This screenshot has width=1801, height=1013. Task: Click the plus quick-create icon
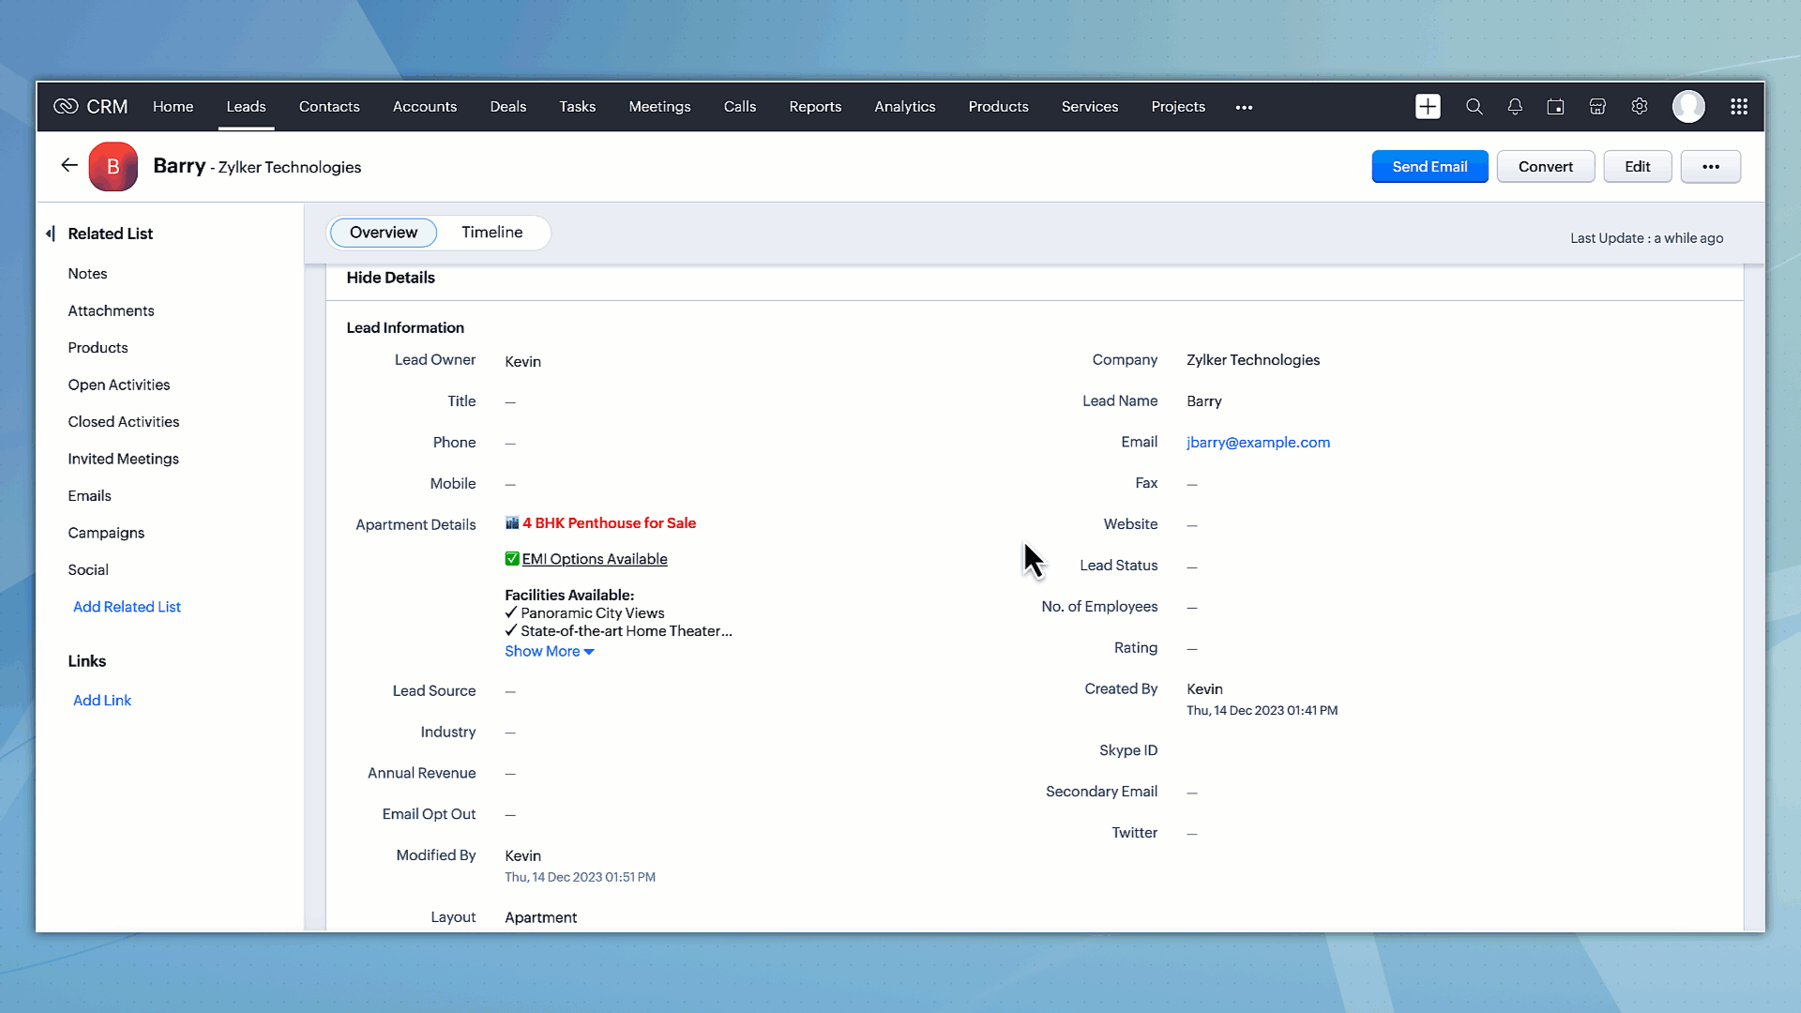1428,107
